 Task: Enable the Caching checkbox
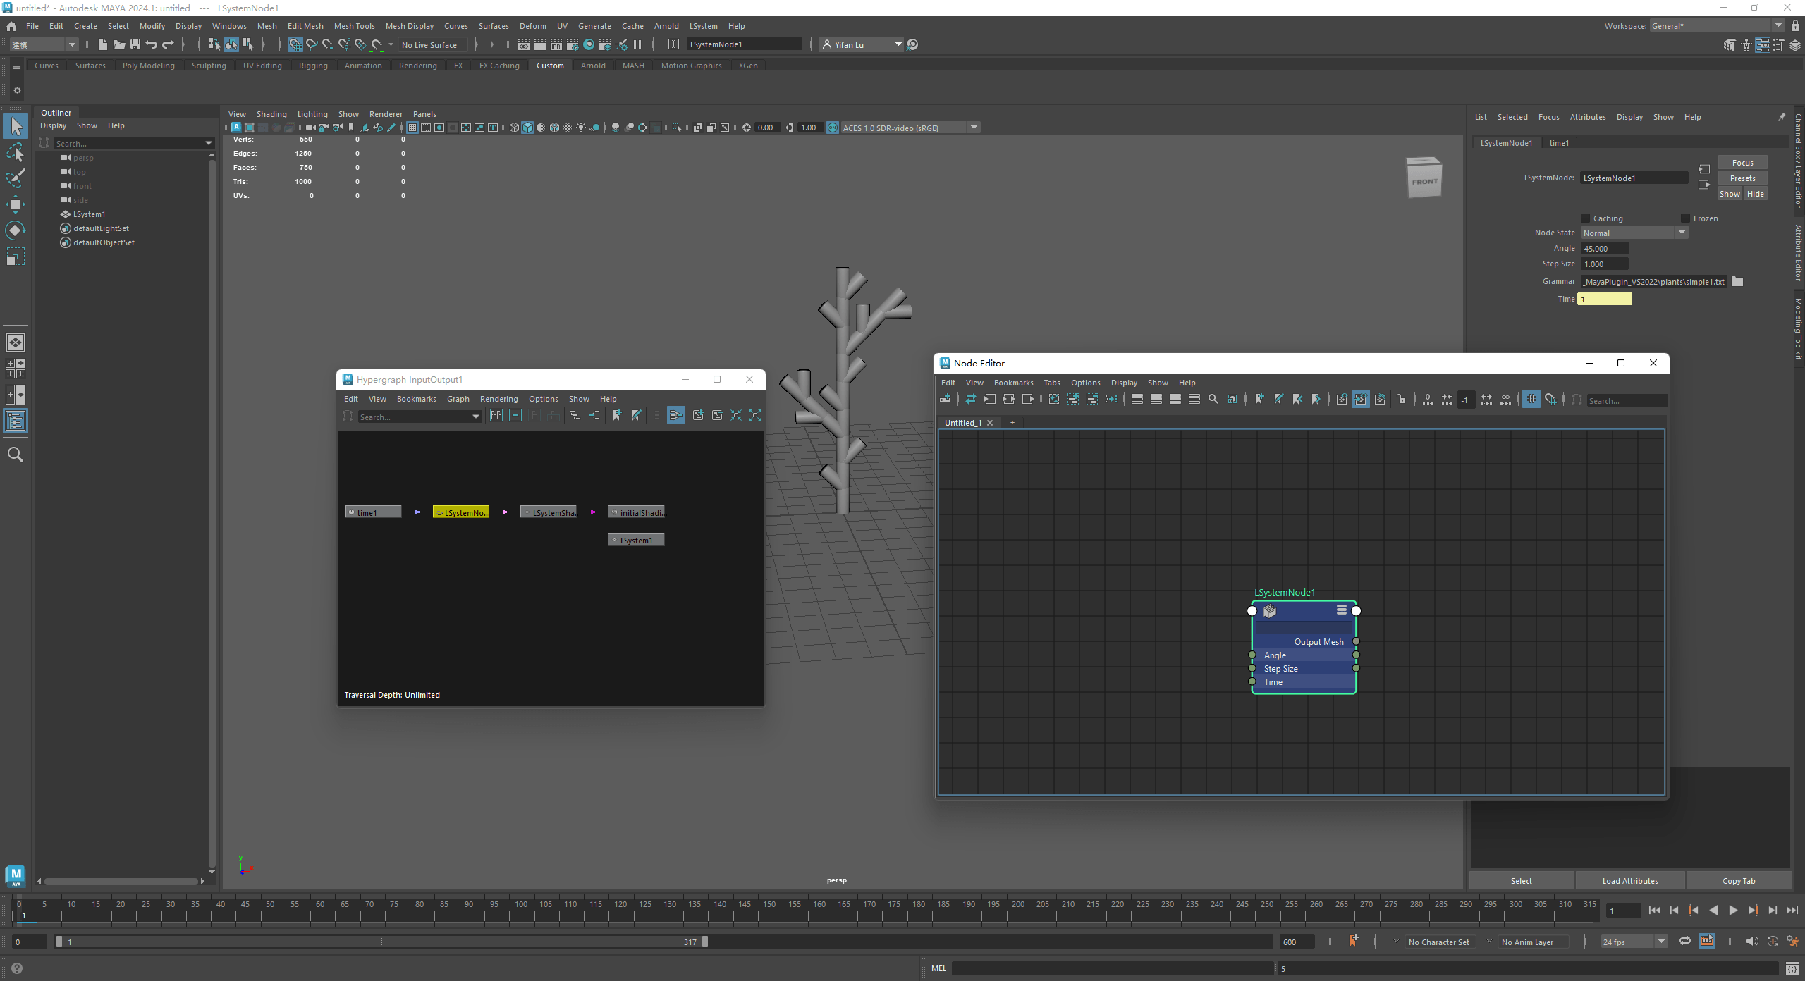pos(1586,218)
